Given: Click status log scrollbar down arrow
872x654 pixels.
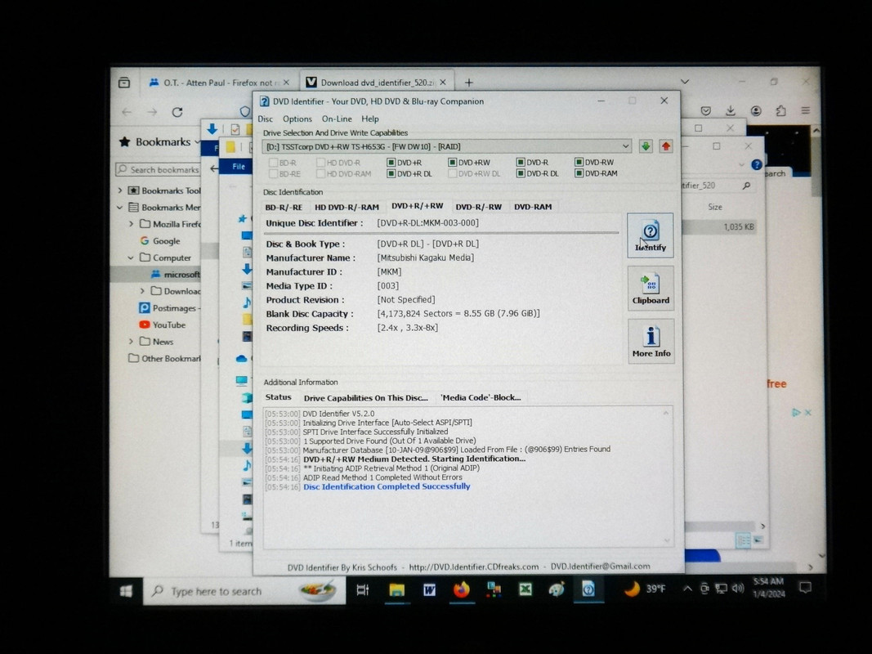Looking at the screenshot, I should [666, 540].
